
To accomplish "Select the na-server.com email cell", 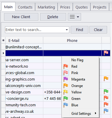I will point(24,60).
